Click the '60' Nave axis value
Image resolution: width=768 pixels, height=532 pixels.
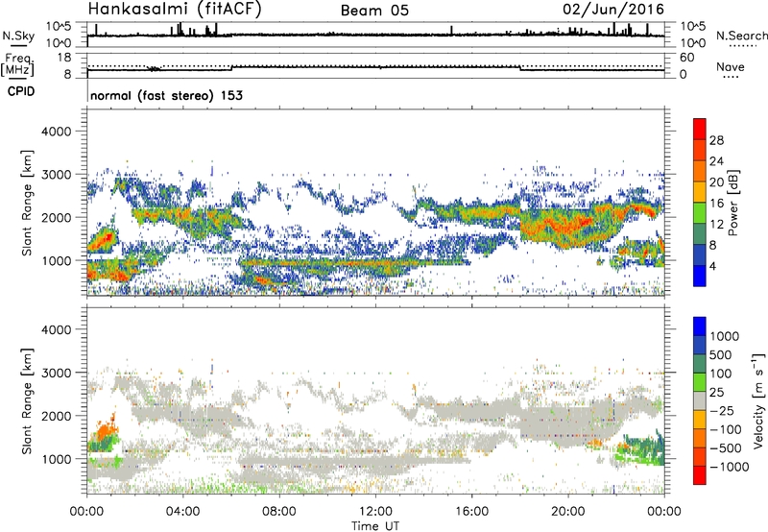686,58
